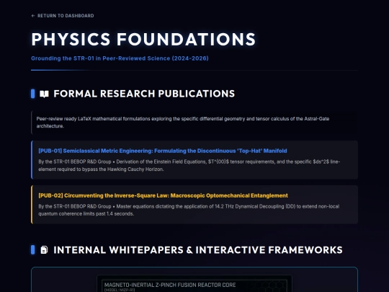Image resolution: width=389 pixels, height=292 pixels.
Task: Click the left arrow icon beside Return to Dashboard
Action: 33,16
